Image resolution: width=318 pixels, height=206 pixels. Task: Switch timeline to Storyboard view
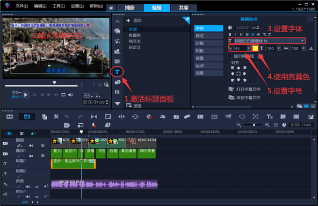pos(9,117)
